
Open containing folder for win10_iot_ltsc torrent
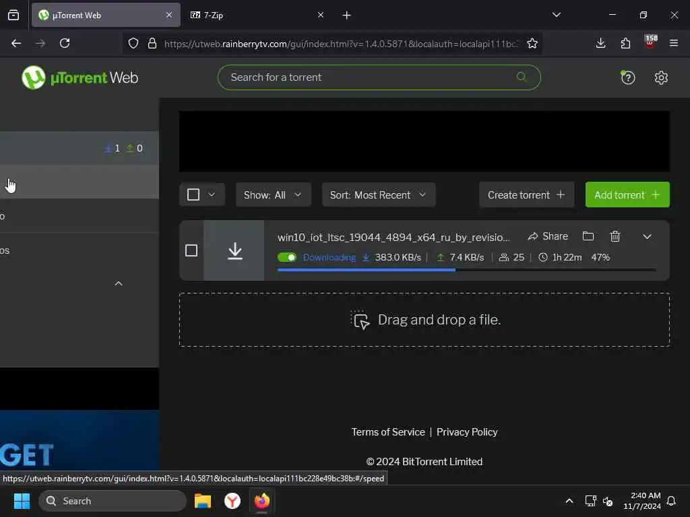(x=588, y=236)
